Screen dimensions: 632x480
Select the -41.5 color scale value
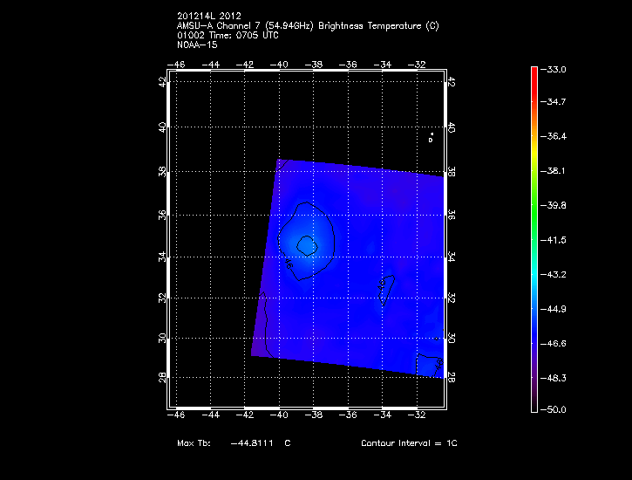tap(555, 239)
